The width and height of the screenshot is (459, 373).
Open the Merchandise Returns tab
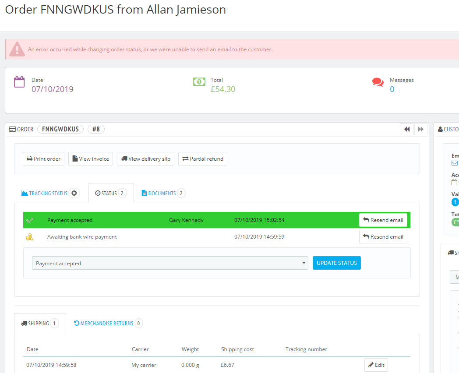coord(108,323)
